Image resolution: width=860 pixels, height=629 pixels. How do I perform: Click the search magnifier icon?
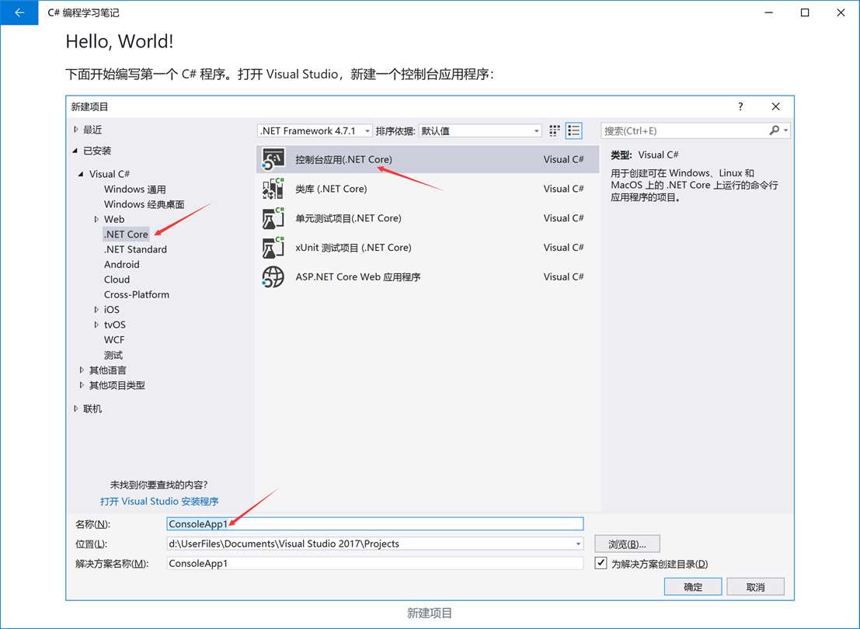774,130
